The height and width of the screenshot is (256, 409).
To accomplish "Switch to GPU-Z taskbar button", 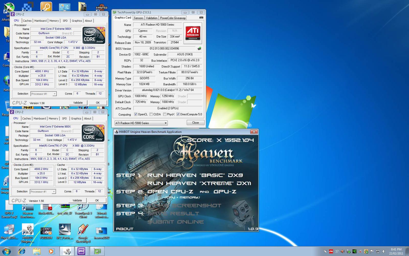I will (x=97, y=251).
